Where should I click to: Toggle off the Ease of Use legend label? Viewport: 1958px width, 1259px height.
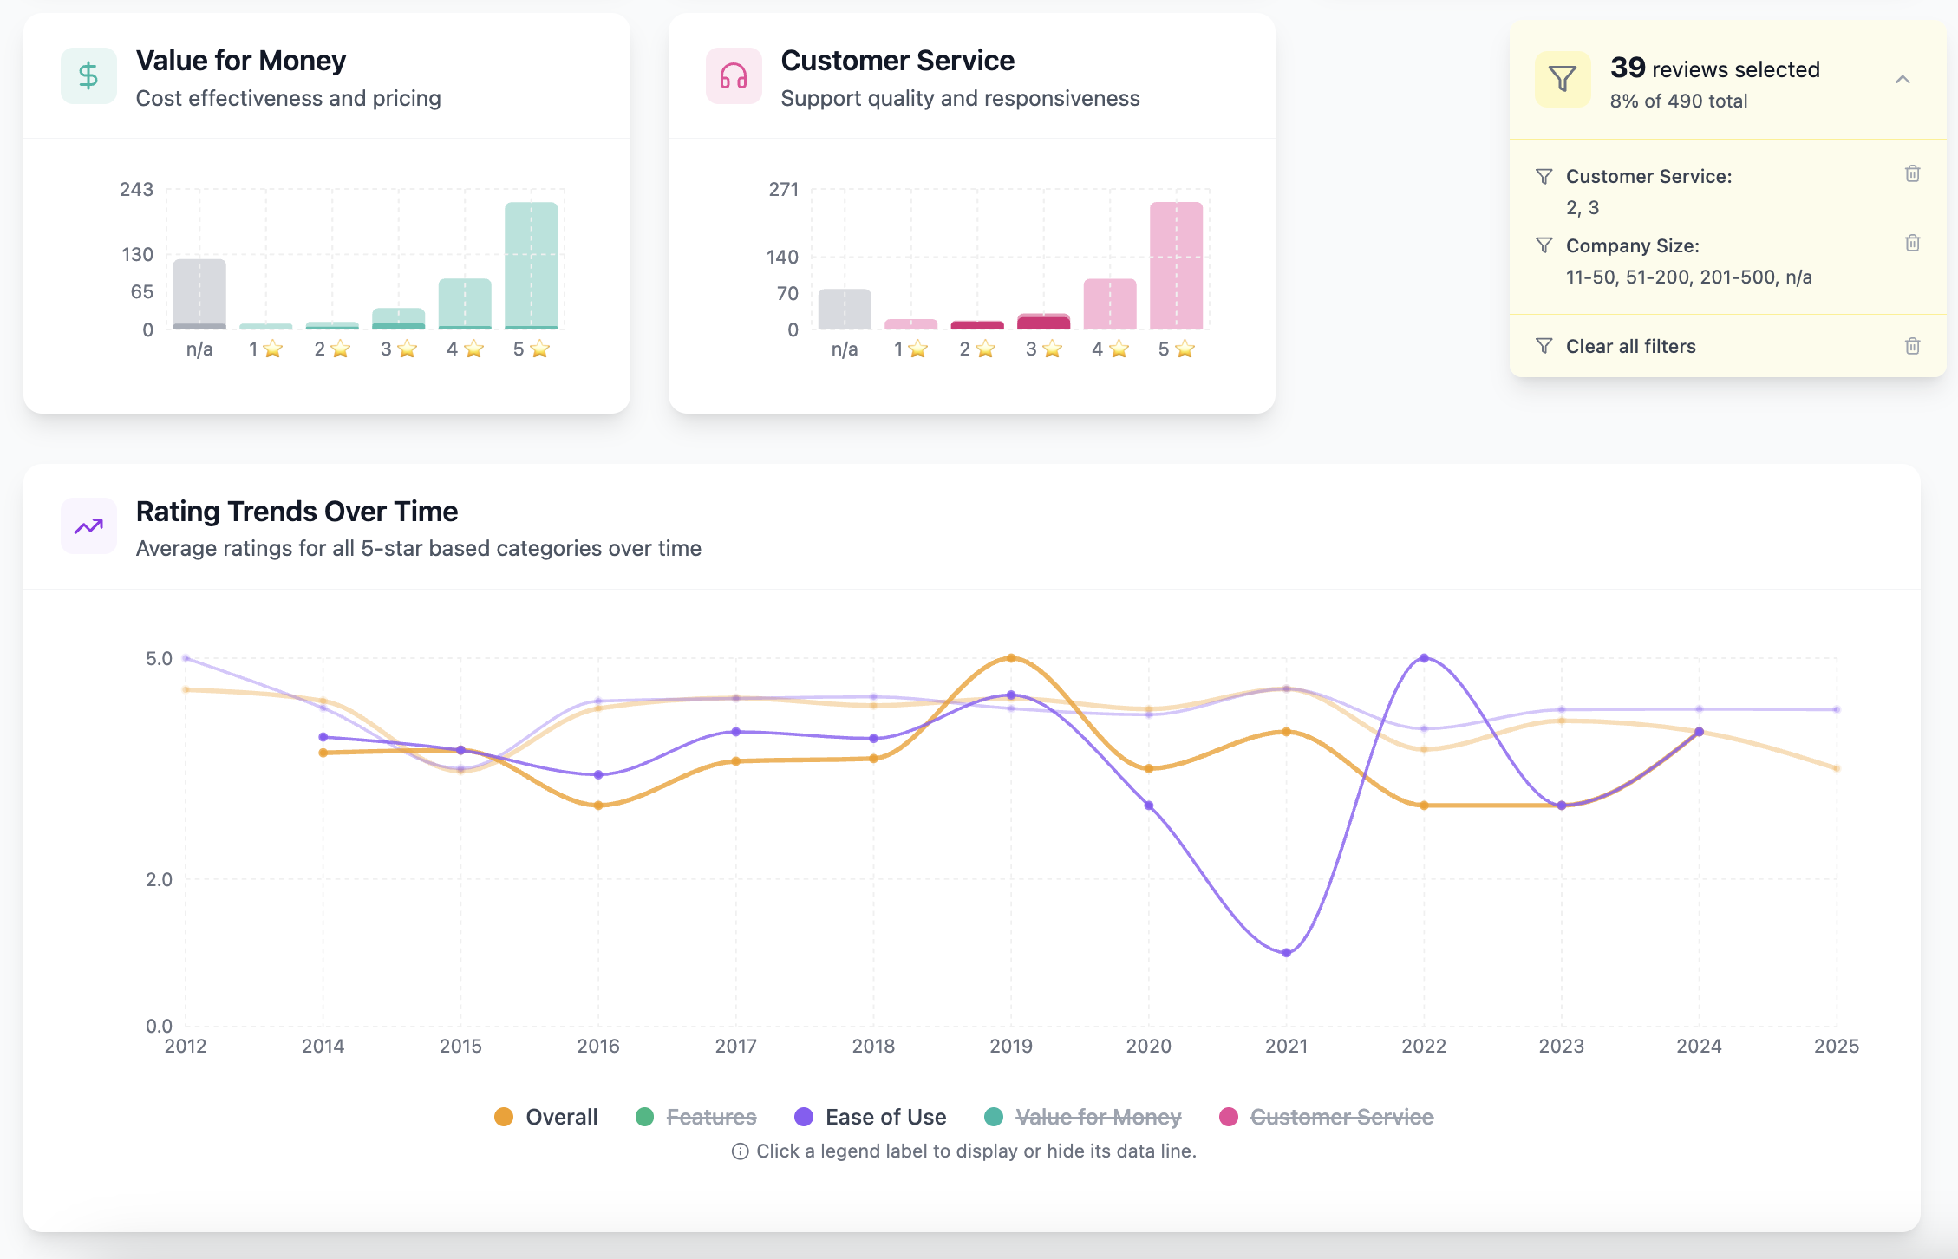[x=885, y=1117]
